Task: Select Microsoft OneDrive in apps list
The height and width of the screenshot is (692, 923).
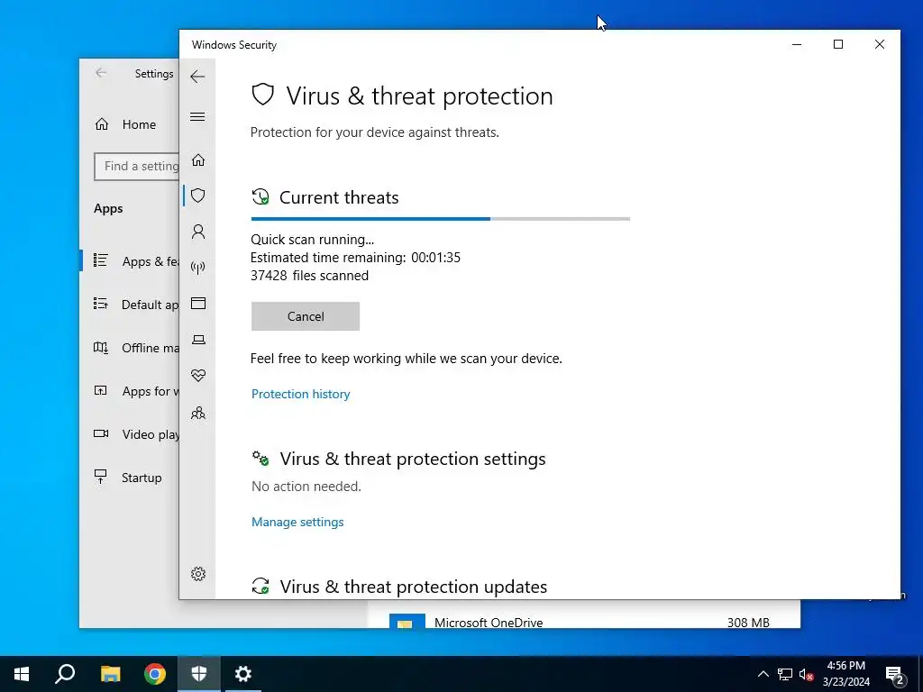Action: coord(584,622)
